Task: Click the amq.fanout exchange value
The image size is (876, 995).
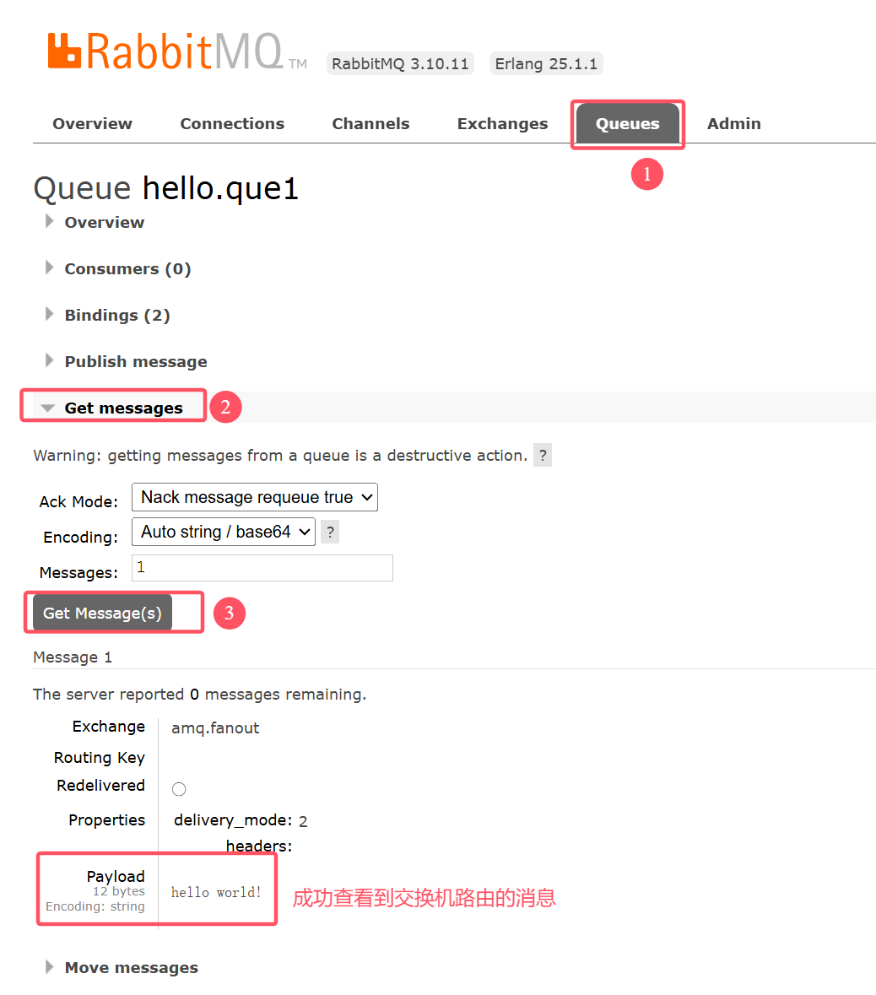Action: [x=215, y=727]
